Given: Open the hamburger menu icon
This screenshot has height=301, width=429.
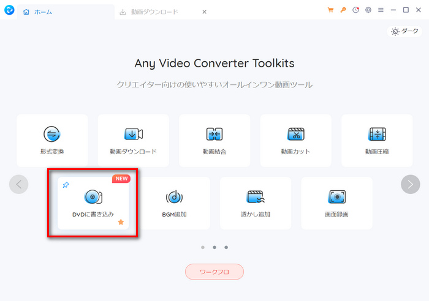Looking at the screenshot, I should point(381,10).
